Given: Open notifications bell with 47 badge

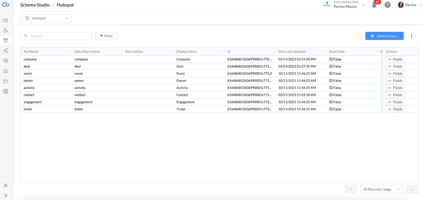Looking at the screenshot, I should pos(374,5).
